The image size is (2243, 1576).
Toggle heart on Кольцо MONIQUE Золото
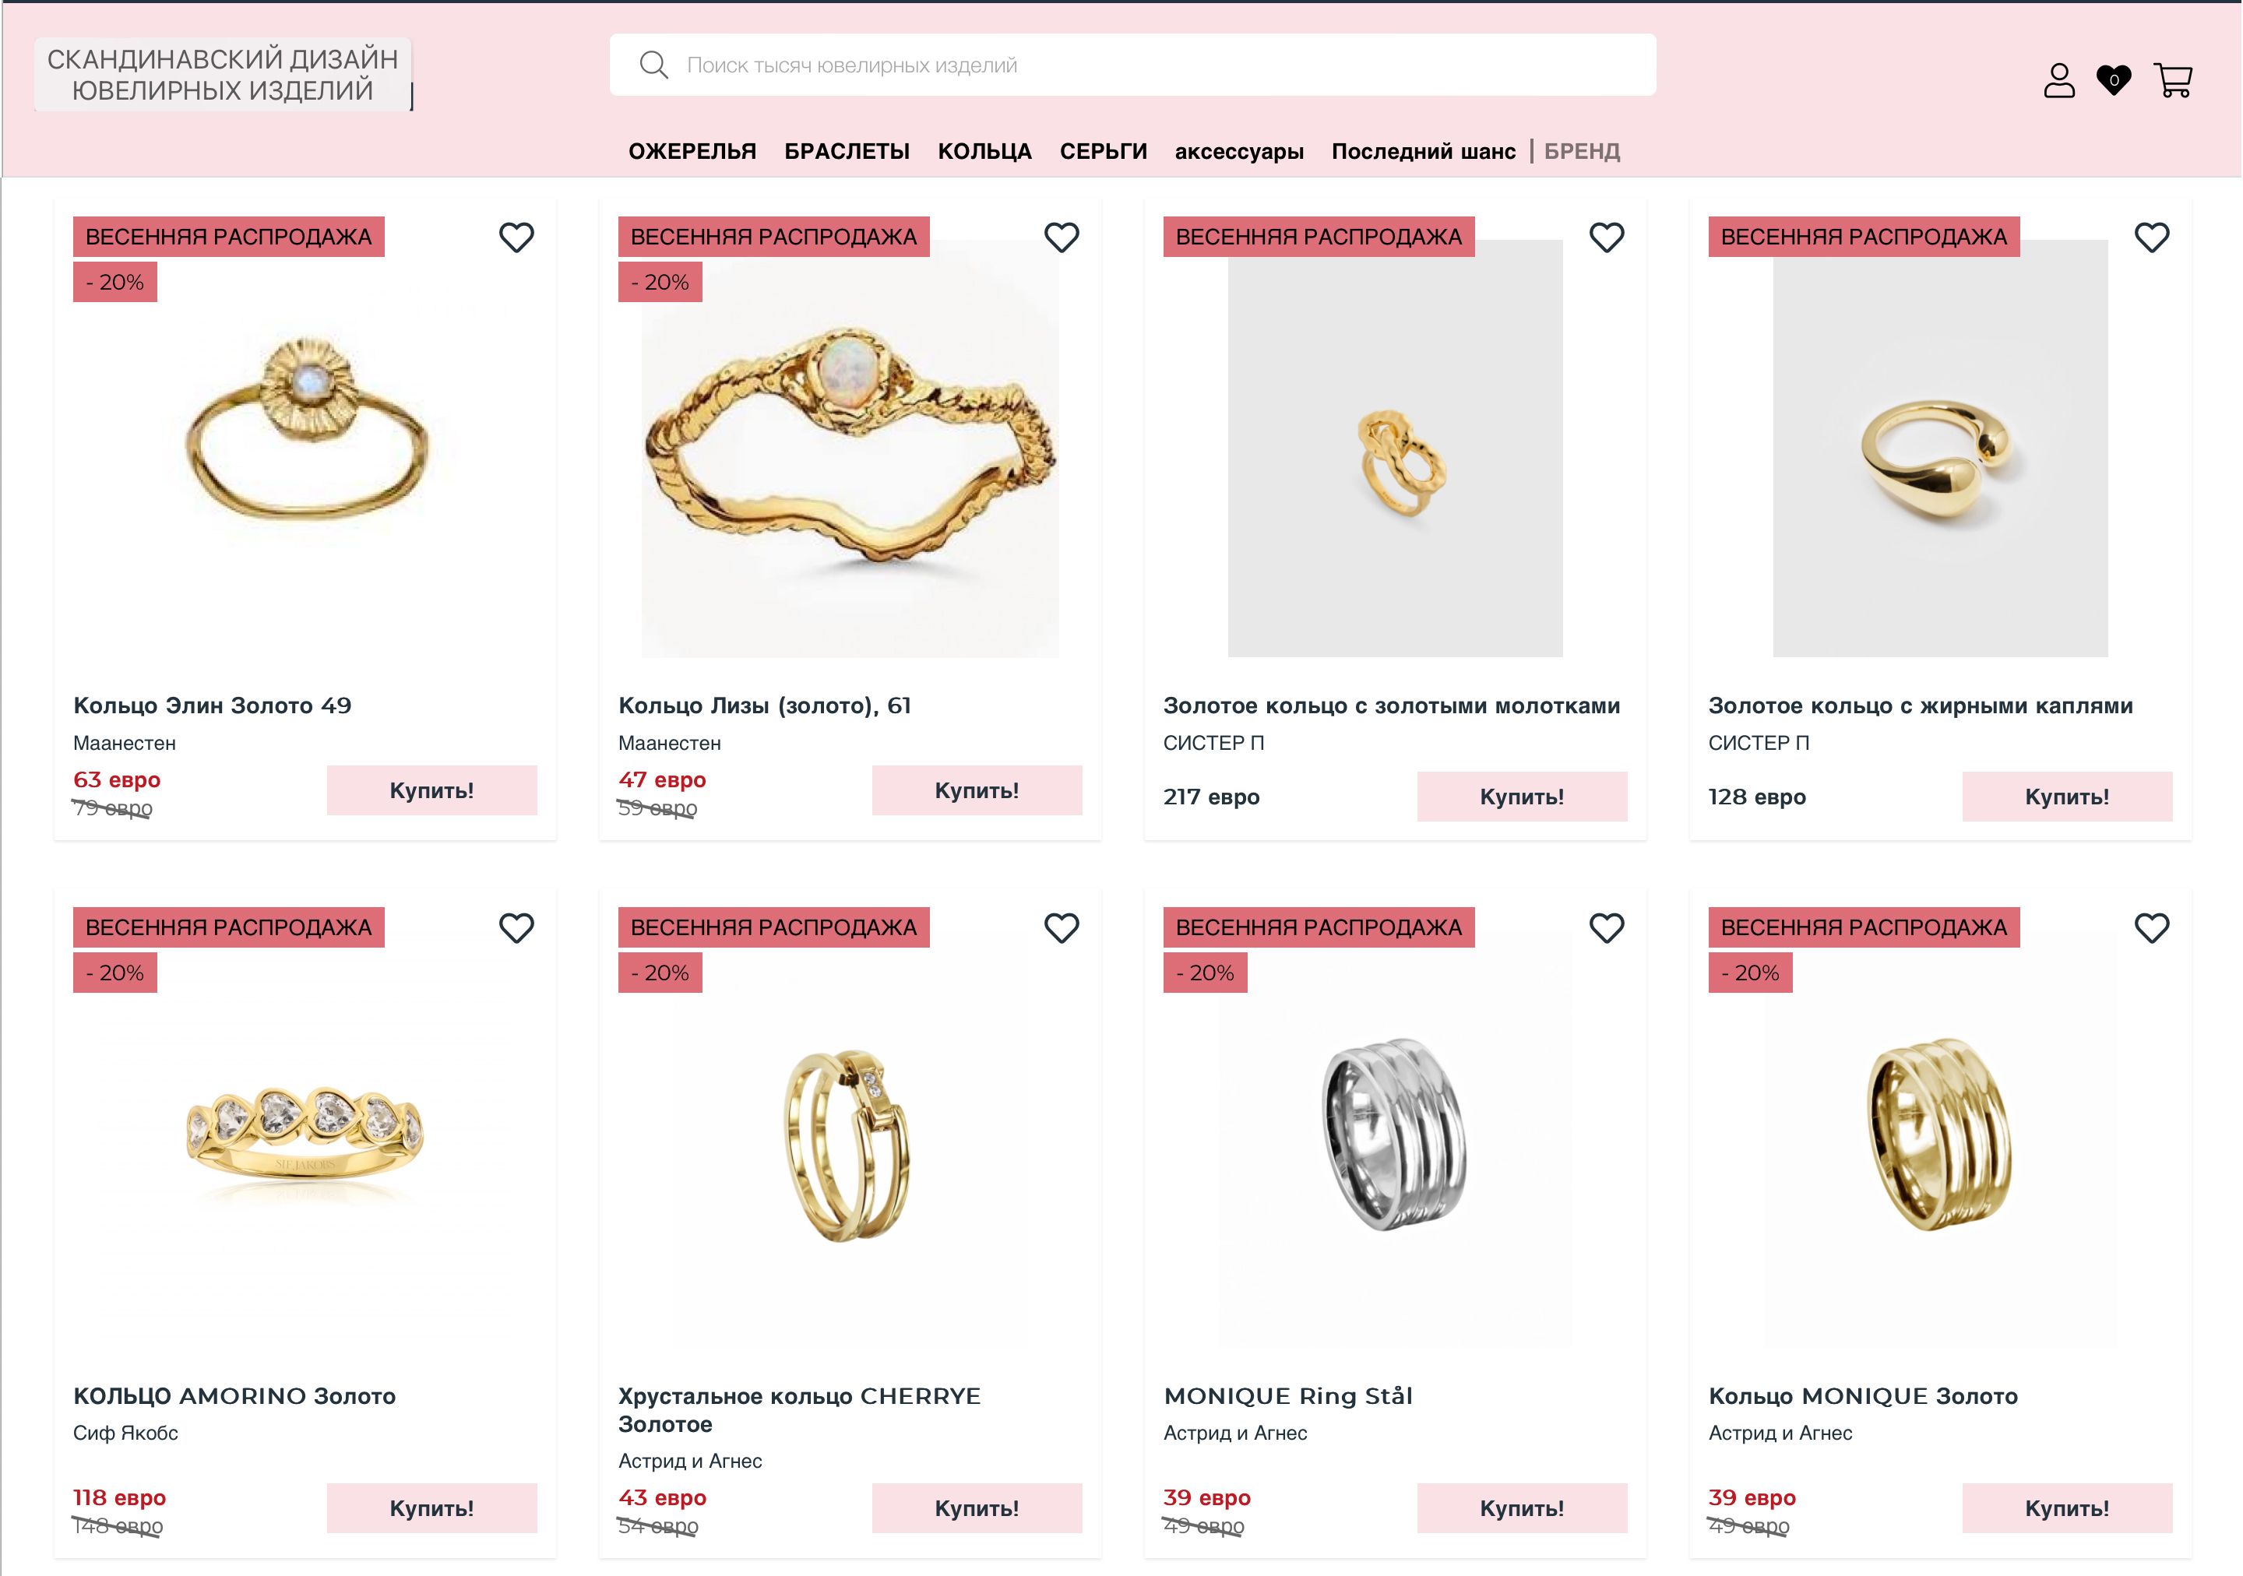coord(2152,927)
